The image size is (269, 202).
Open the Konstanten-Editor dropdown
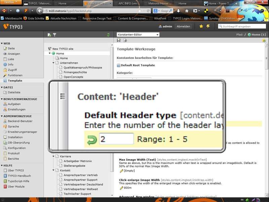pos(138,35)
